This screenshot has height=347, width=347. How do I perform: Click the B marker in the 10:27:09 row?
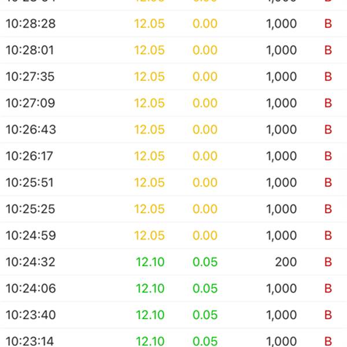pyautogui.click(x=328, y=104)
